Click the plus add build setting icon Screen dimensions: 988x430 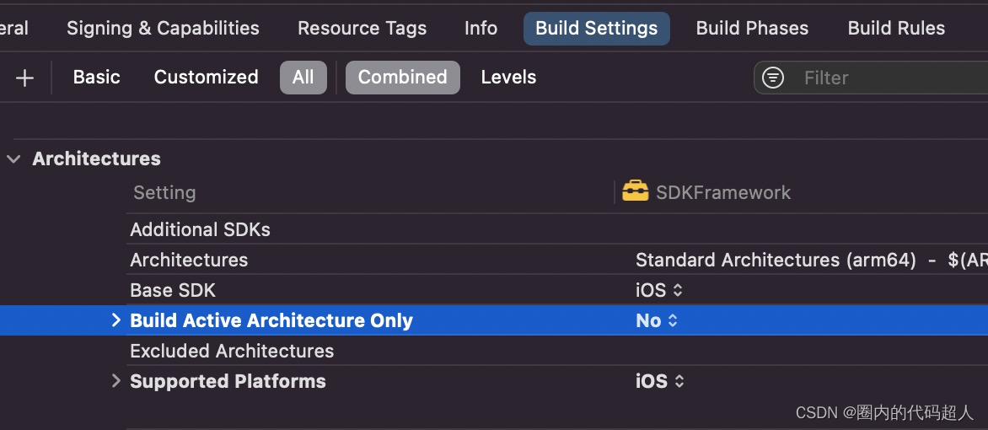click(x=24, y=78)
